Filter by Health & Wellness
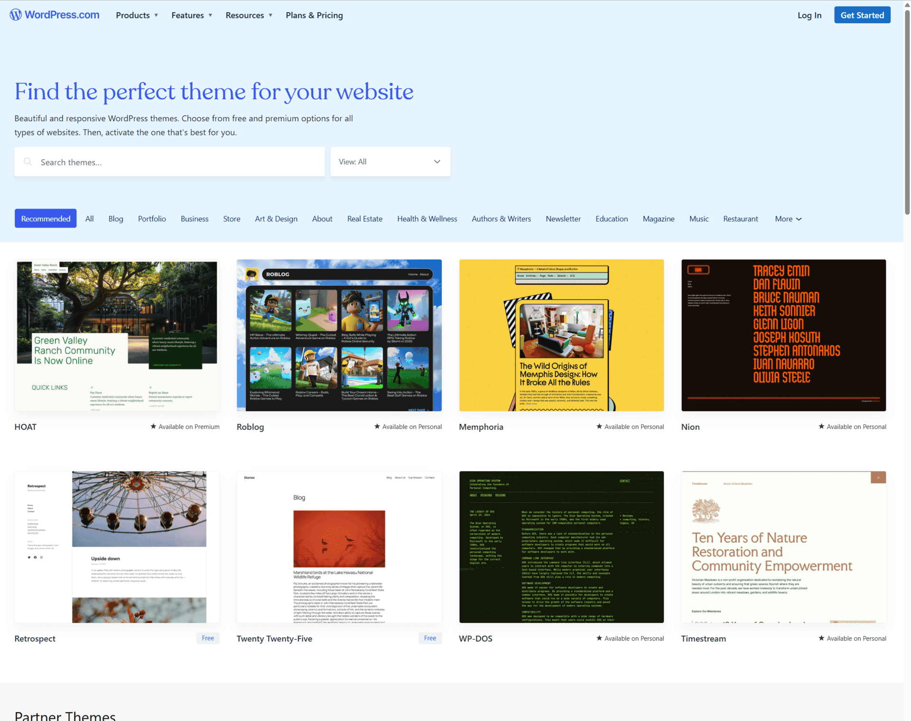This screenshot has height=721, width=911. click(x=427, y=219)
